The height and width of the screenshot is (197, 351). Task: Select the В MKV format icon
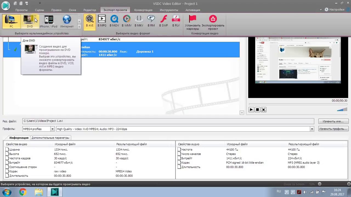139,21
